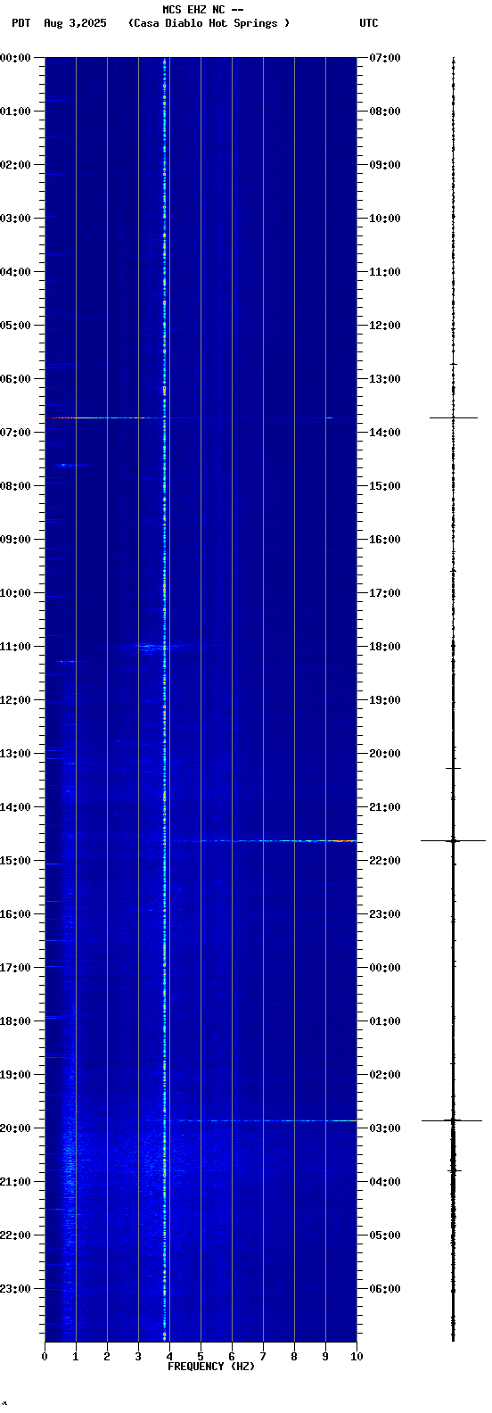
Task: Select the PDT timezone label
Action: (x=21, y=23)
